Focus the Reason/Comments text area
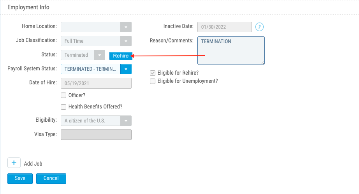Screen dimensions: 359x194 coord(231,51)
